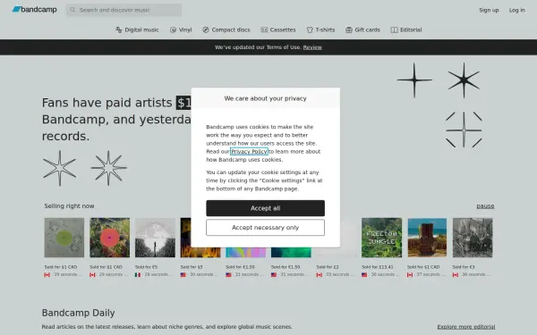537x335 pixels.
Task: Pause the Selling right now feed
Action: (x=485, y=206)
